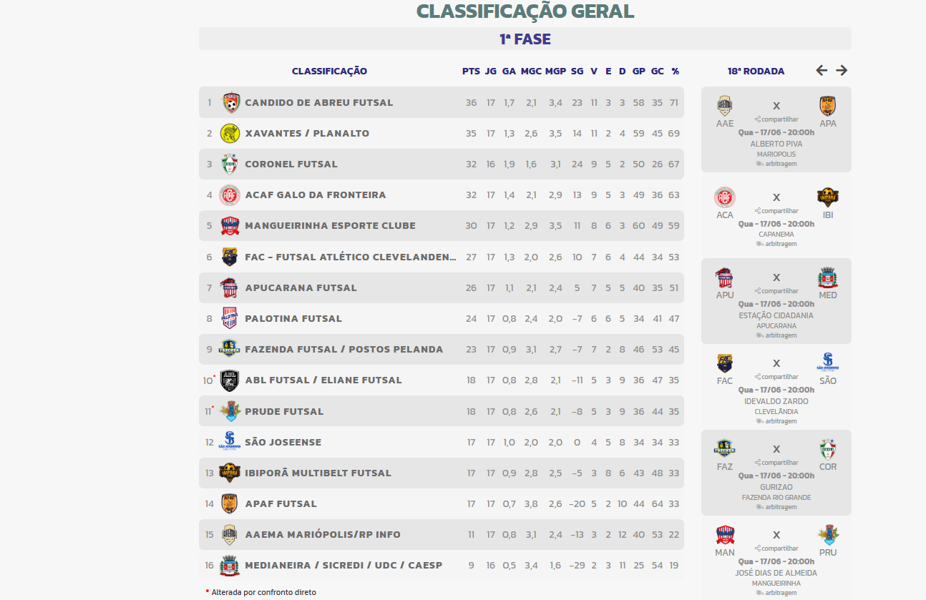Click ACAF Galo da Fronteira red logo
Screen dimensions: 926x600
coord(229,195)
